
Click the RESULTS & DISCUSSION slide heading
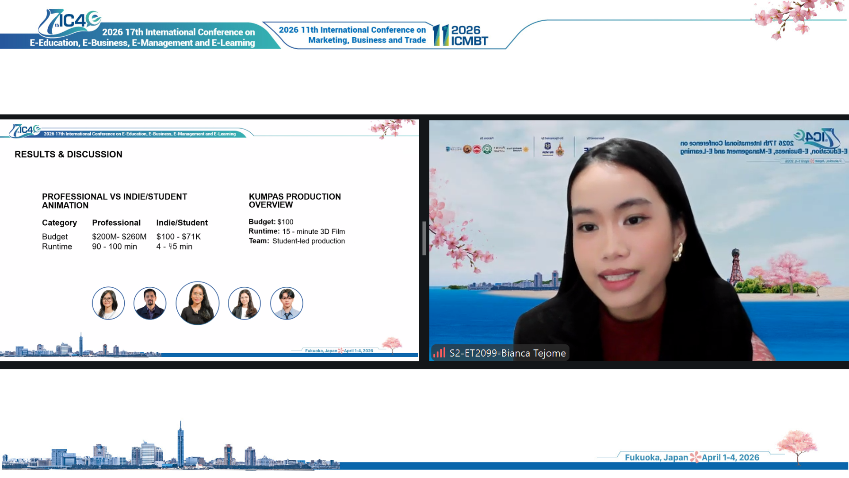point(69,154)
